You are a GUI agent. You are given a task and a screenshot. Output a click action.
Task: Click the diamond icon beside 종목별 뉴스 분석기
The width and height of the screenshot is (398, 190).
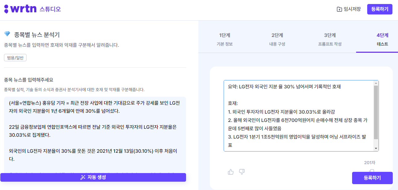[7, 34]
